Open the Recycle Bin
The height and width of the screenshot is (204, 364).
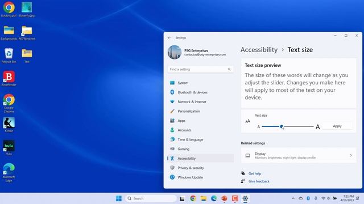click(9, 56)
